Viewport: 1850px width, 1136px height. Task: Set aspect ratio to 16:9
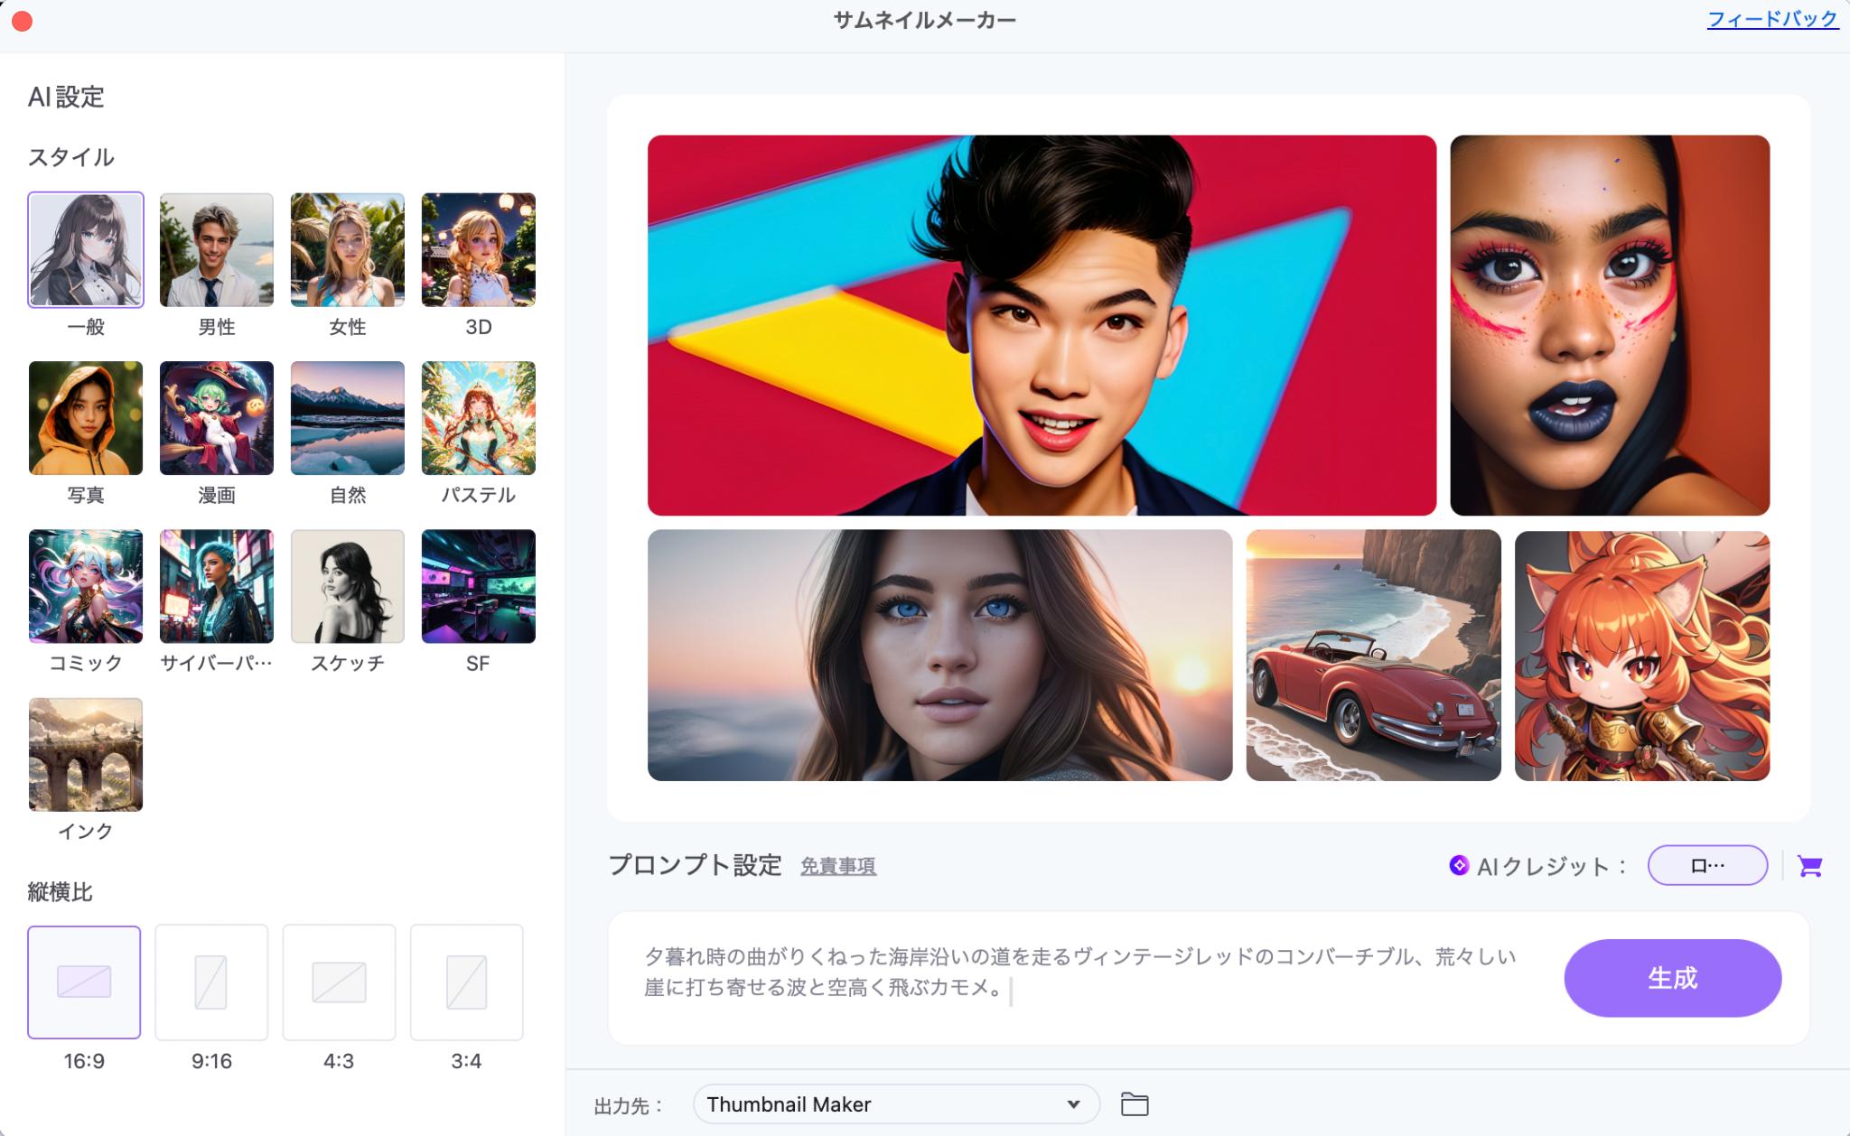click(x=84, y=982)
